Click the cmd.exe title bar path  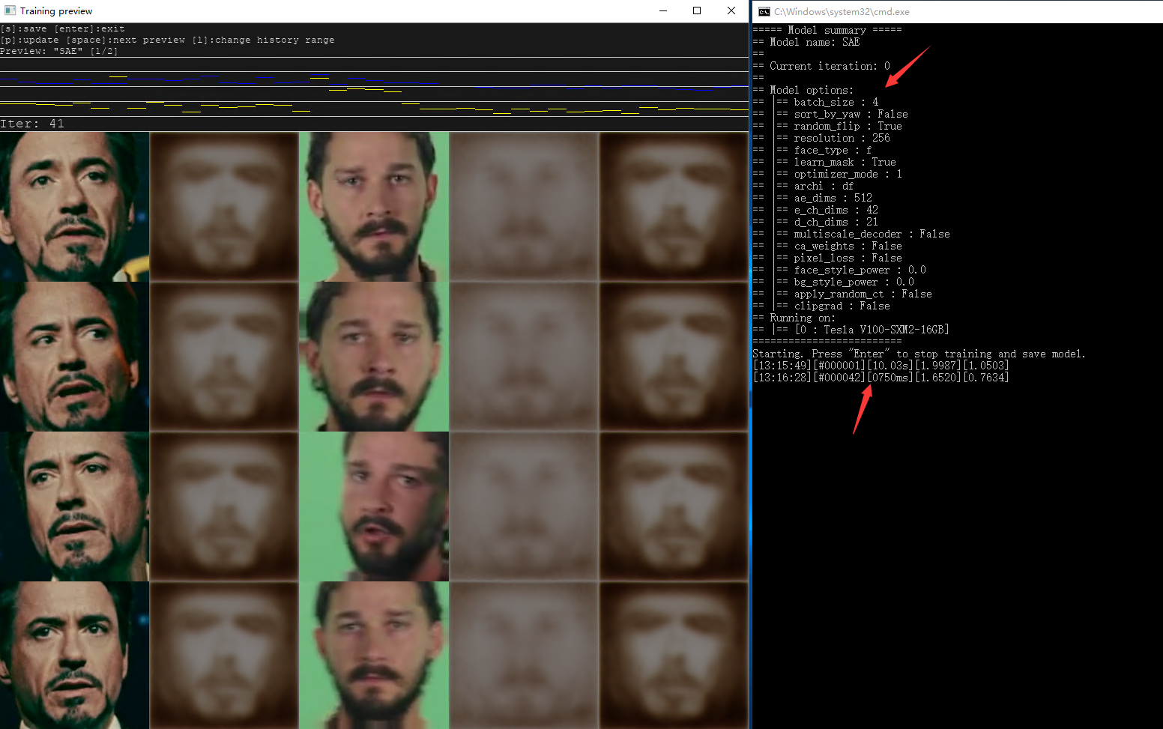[x=842, y=12]
